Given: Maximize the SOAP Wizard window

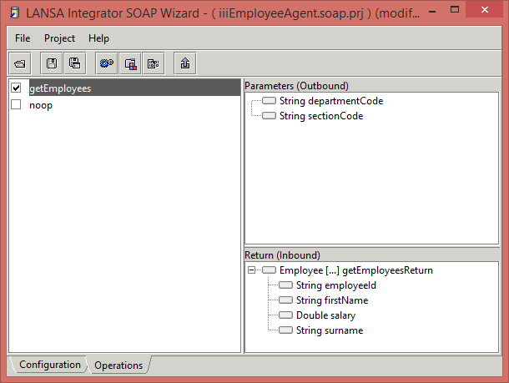Looking at the screenshot, I should pos(455,10).
